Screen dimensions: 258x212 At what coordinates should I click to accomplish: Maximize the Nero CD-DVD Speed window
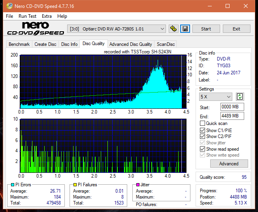click(x=228, y=6)
